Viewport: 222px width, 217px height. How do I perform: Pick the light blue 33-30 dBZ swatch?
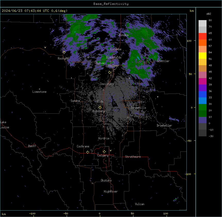[202, 101]
